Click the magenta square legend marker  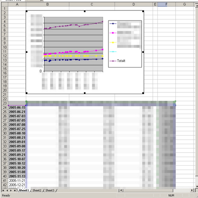coord(113,33)
